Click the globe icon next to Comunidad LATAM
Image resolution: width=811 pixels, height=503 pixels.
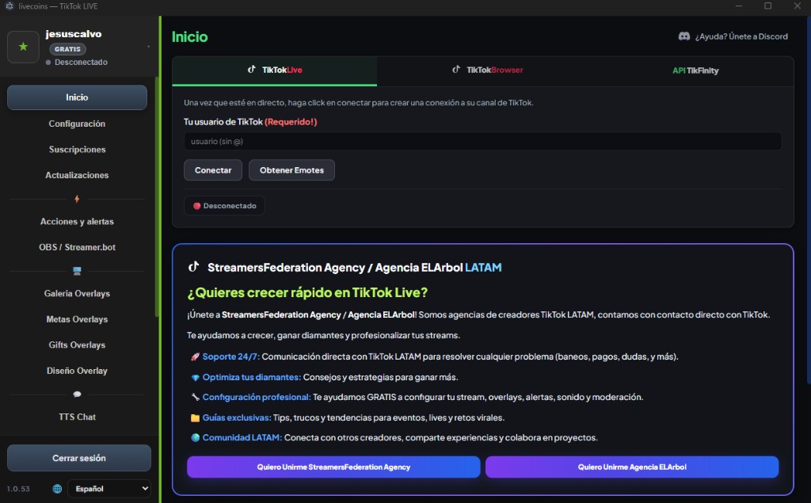[x=195, y=438]
